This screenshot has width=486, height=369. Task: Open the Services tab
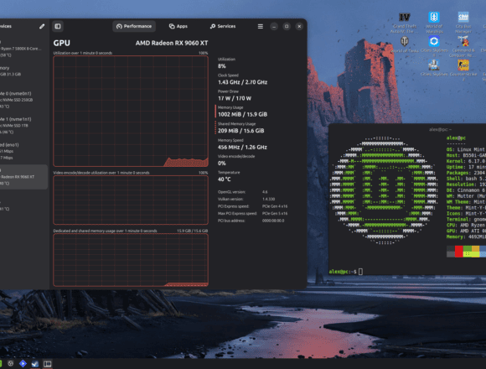pyautogui.click(x=223, y=26)
